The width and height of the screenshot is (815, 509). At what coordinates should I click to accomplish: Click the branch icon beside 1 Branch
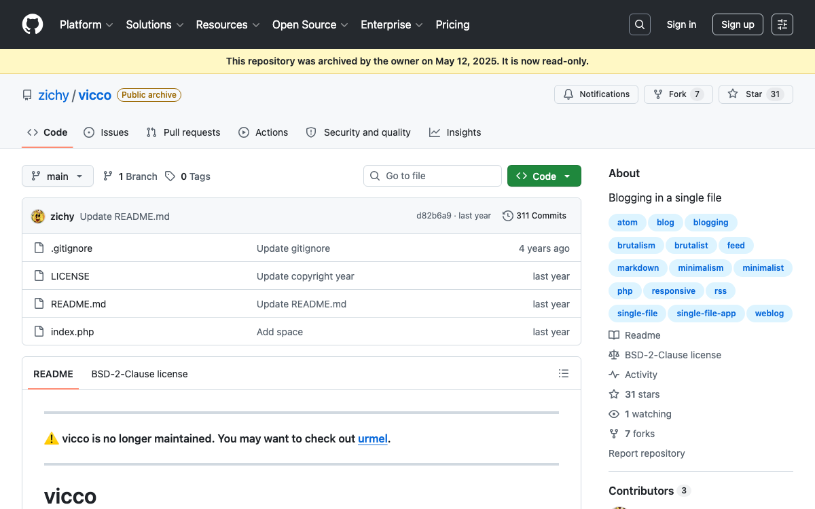coord(108,176)
